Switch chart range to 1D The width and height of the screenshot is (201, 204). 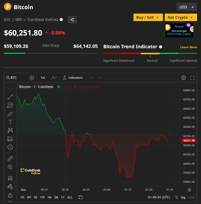click(x=35, y=197)
